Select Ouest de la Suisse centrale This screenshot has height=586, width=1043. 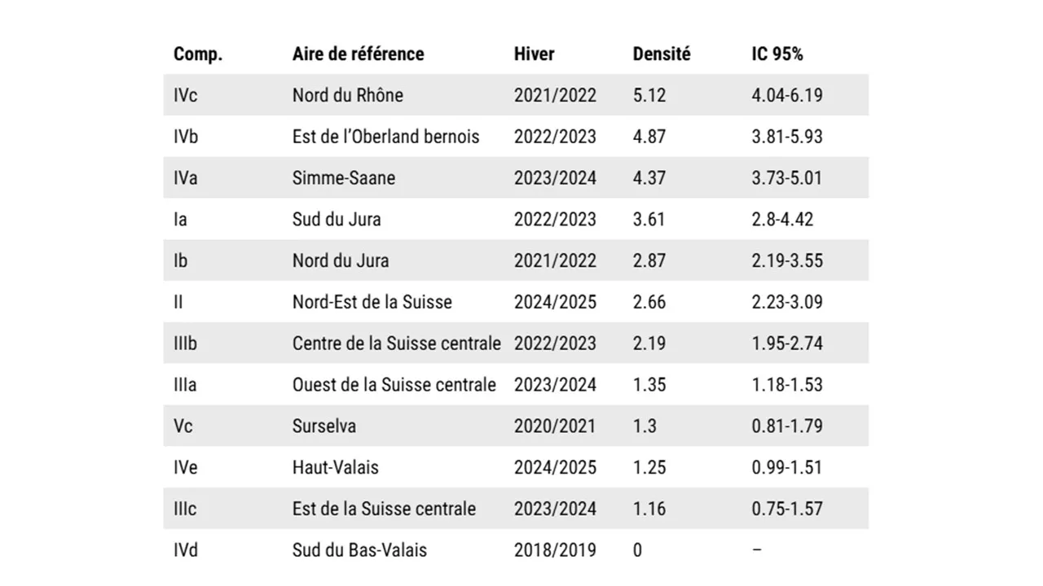pos(394,385)
